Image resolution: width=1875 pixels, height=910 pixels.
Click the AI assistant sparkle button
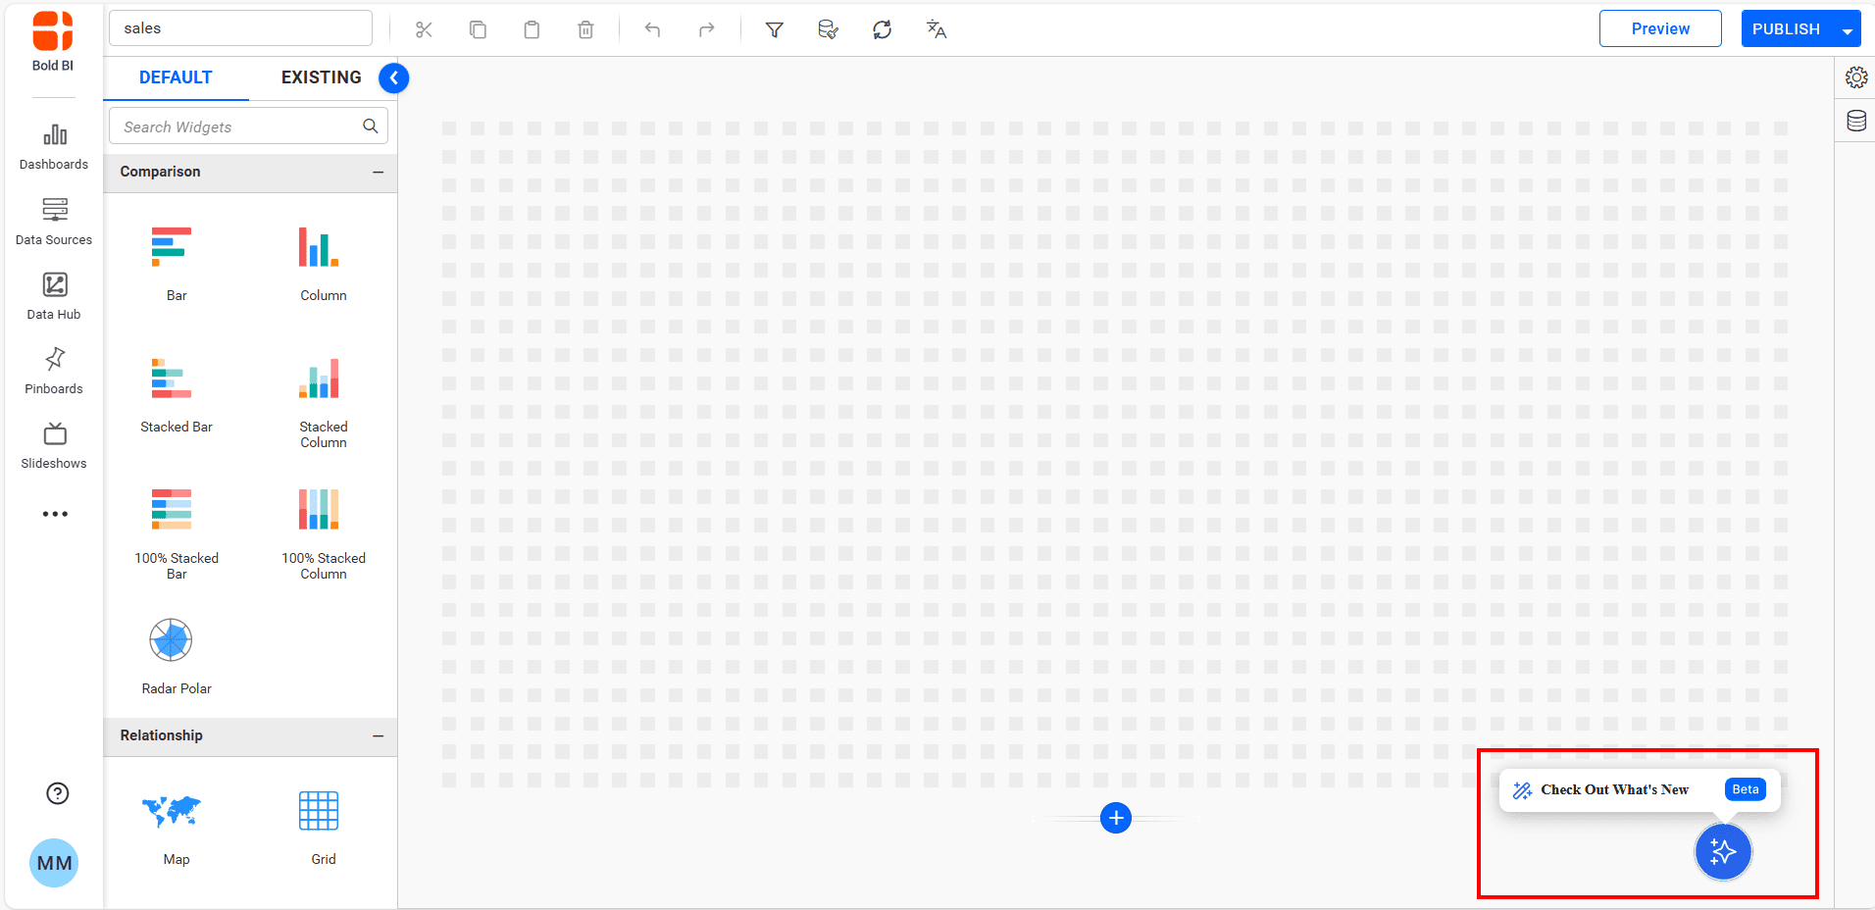1722,851
